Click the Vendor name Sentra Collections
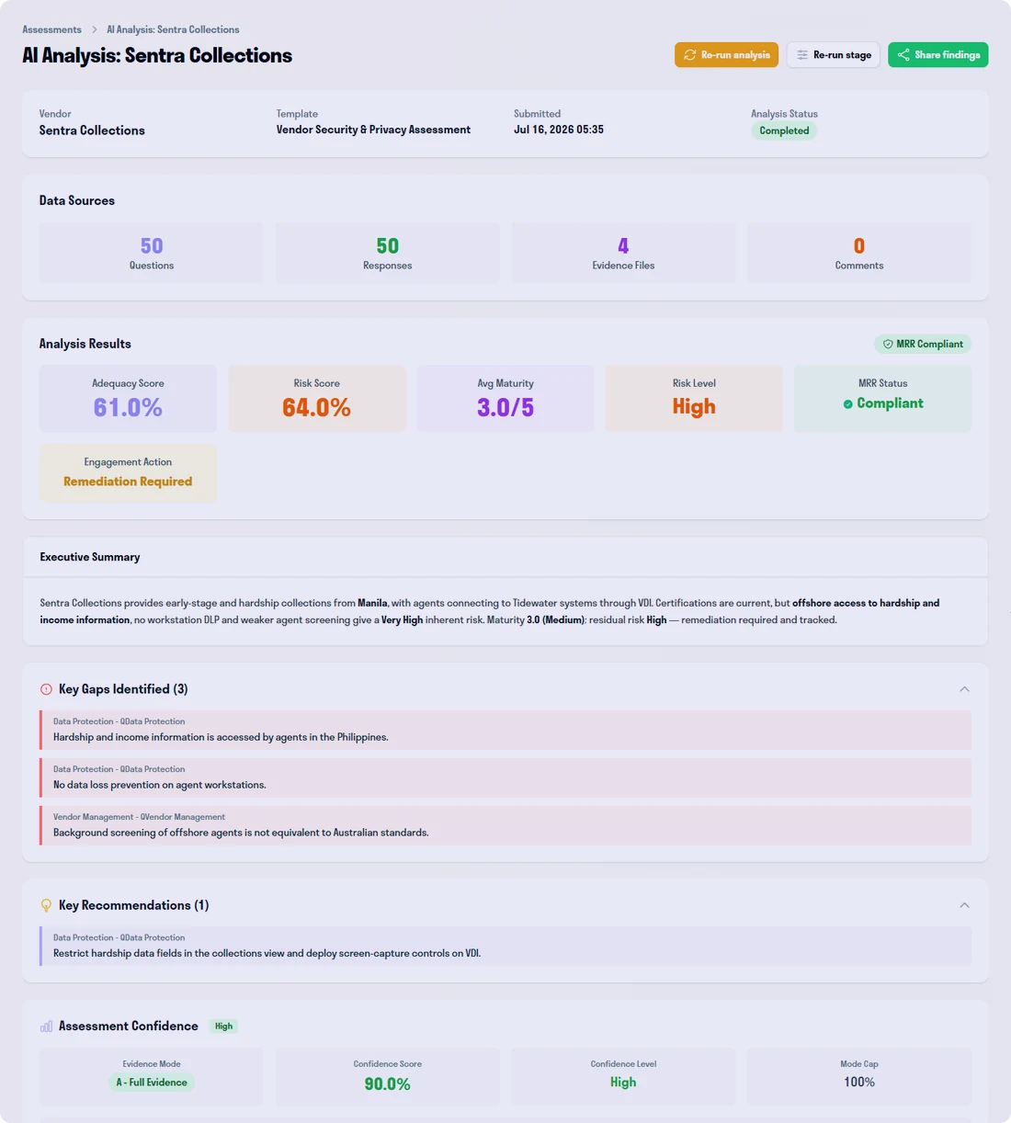This screenshot has height=1123, width=1011. 92,130
